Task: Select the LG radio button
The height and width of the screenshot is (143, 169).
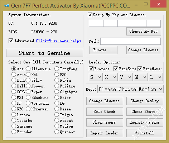Action: tap(57, 103)
